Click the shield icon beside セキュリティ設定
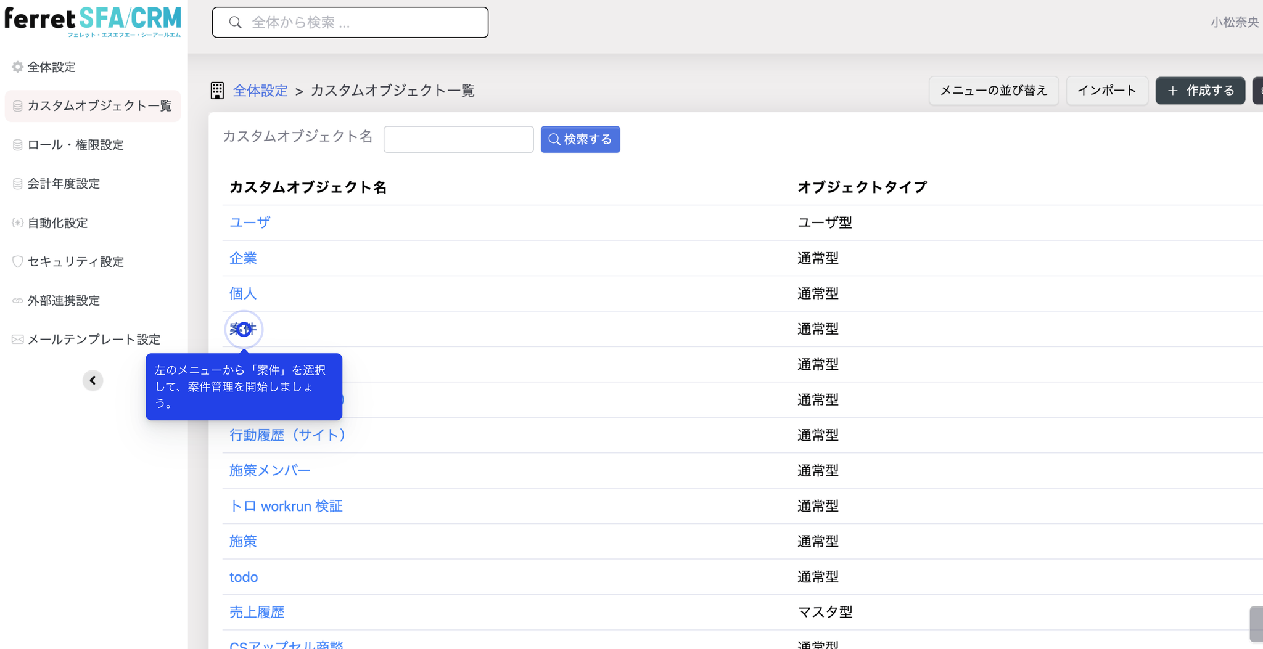 point(18,261)
